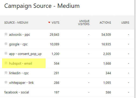Viewport: 136px width, 98px height.
Task: Sort by the Users column header
Action: pyautogui.click(x=125, y=23)
